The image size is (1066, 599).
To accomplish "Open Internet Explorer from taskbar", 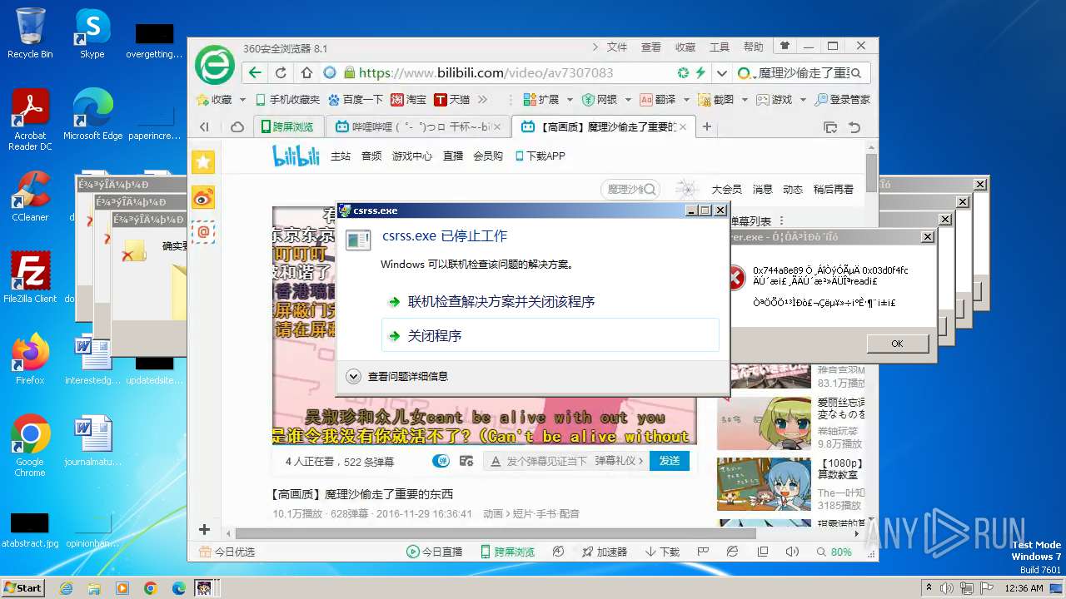I will 67,588.
